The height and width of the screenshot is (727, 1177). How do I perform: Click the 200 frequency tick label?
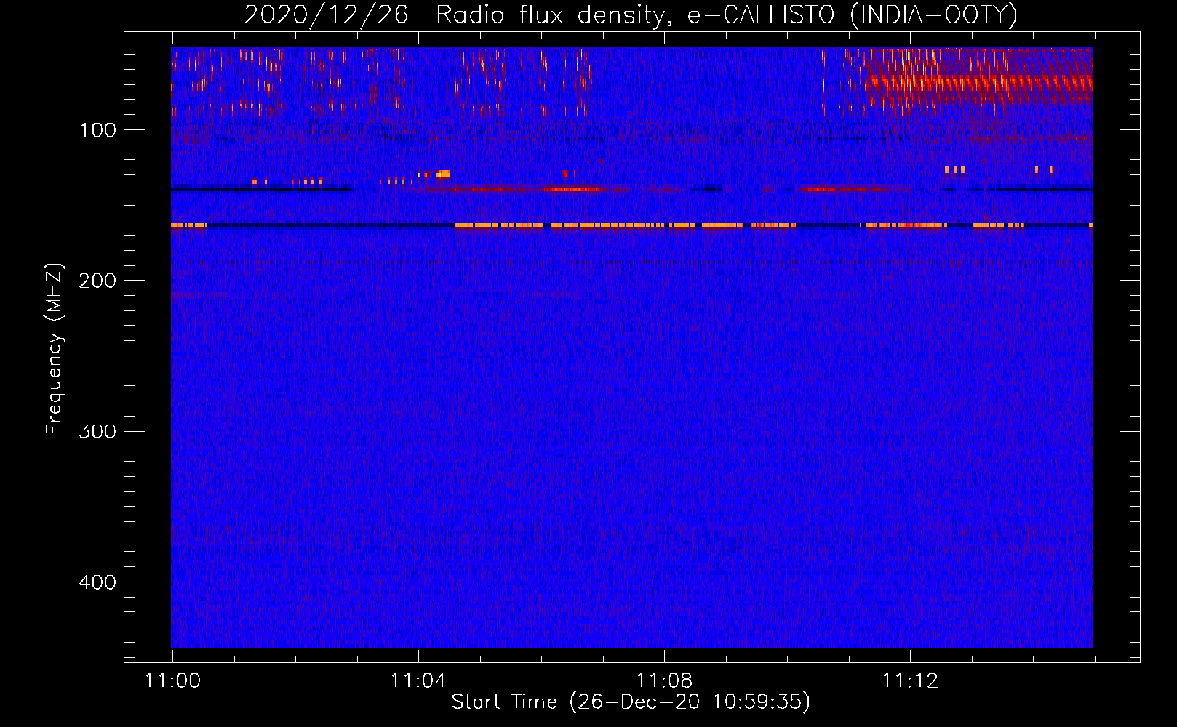[98, 281]
